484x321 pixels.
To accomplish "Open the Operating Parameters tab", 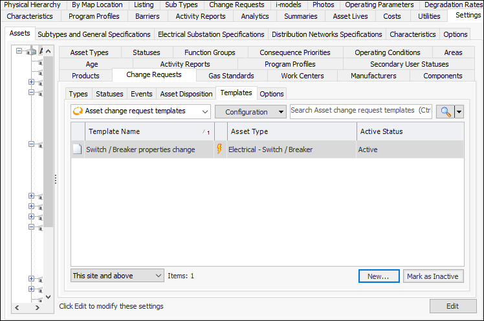I will coord(379,5).
